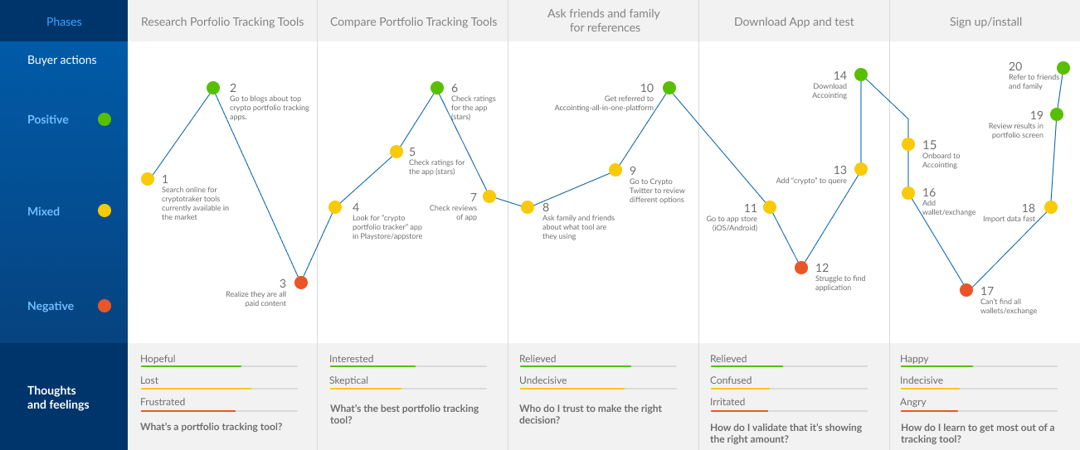Viewport: 1080px width, 450px height.
Task: Click the Skeptical yellow feeling bar
Action: click(365, 388)
